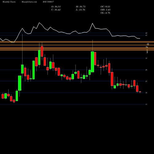The height and width of the screenshot is (154, 154).
Task: Click the 'OH: 1.45' value
Action: click(105, 10)
